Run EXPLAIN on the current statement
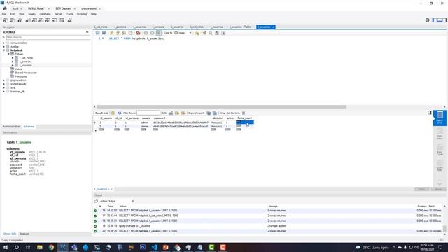 (x=125, y=33)
